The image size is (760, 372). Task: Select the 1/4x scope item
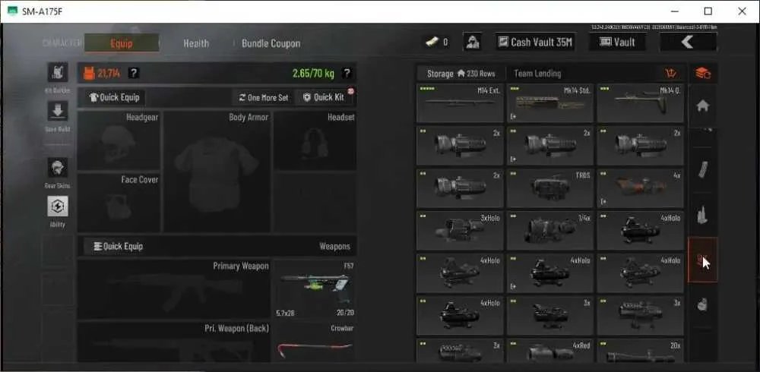click(x=550, y=231)
